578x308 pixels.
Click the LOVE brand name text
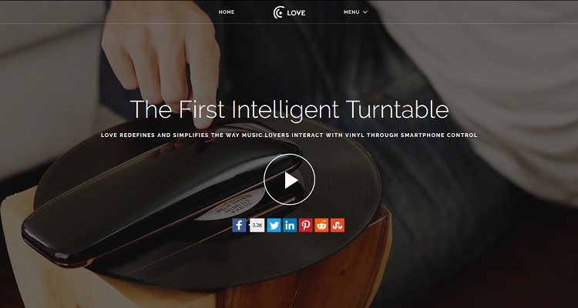click(x=297, y=13)
